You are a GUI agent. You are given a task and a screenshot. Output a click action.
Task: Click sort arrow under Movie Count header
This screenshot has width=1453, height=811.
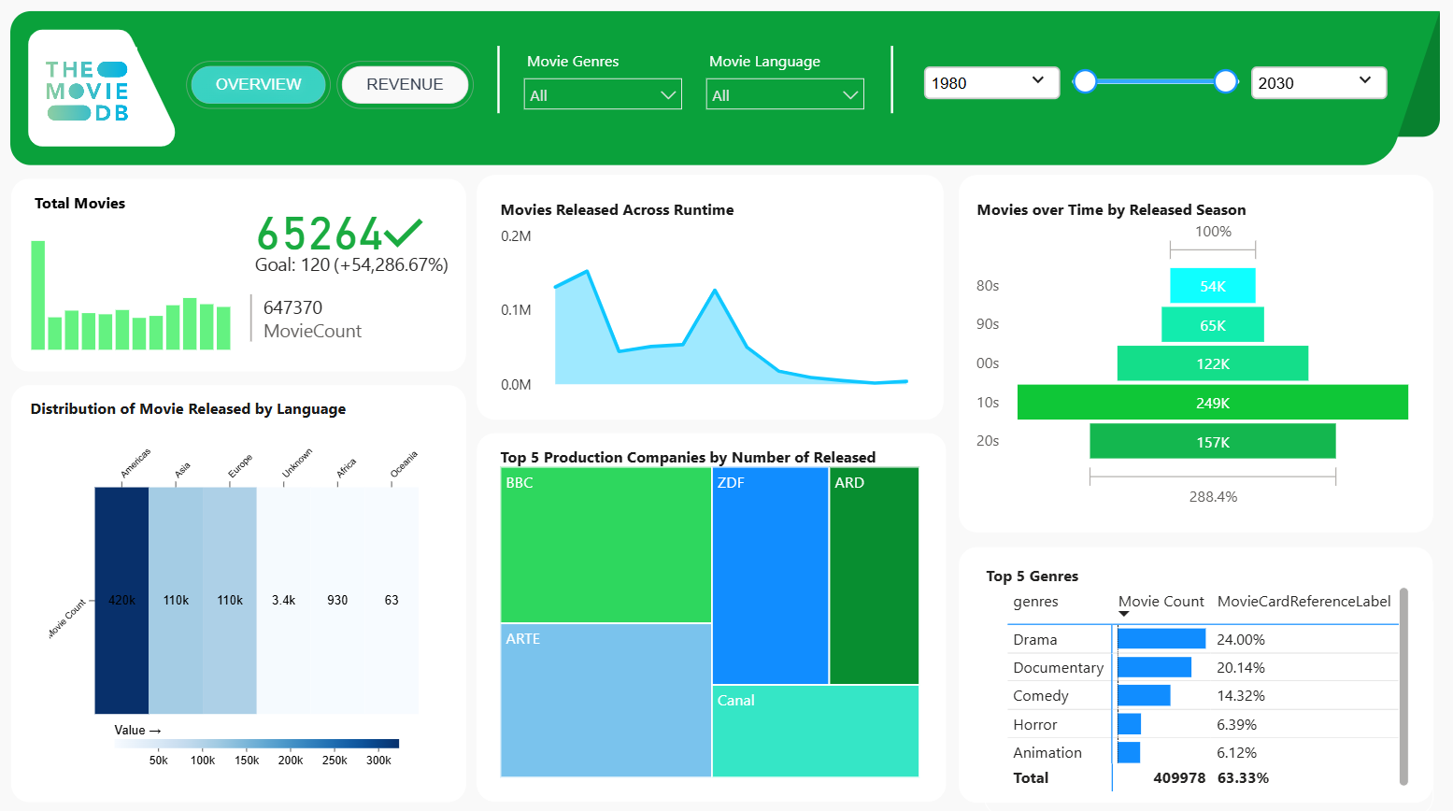(x=1123, y=614)
